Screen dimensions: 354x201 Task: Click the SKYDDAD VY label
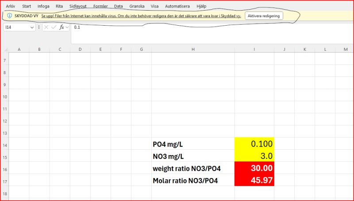point(27,16)
